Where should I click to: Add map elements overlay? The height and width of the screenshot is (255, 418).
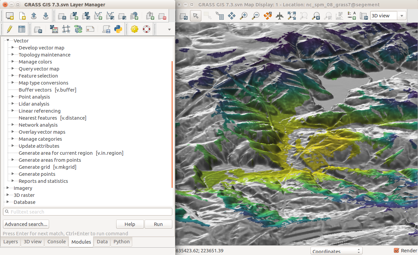(352, 16)
